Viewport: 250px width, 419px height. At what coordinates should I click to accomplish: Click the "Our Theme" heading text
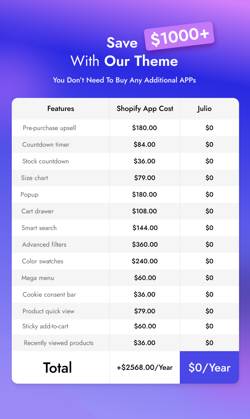point(141,61)
